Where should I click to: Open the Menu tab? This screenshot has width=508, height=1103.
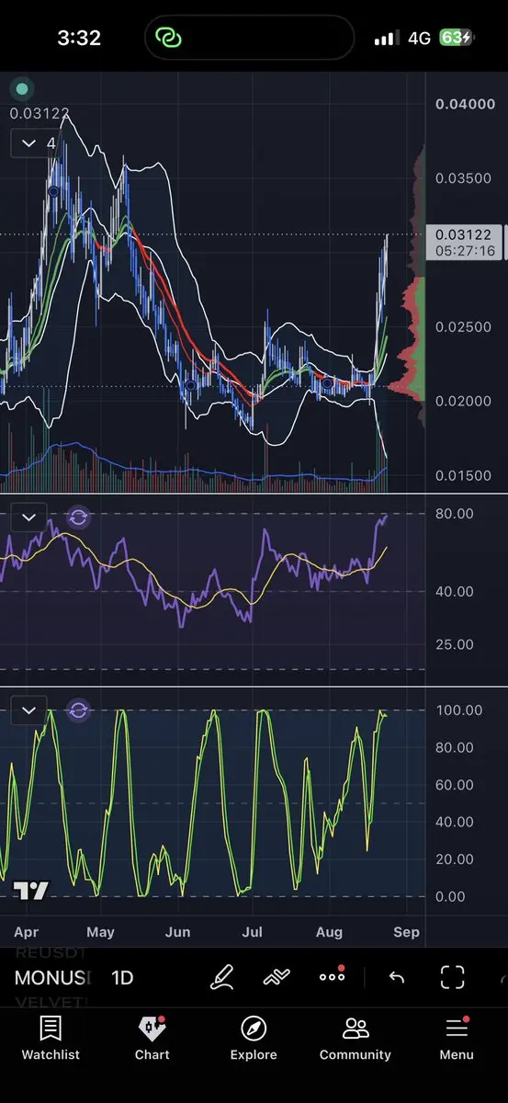pyautogui.click(x=457, y=1039)
